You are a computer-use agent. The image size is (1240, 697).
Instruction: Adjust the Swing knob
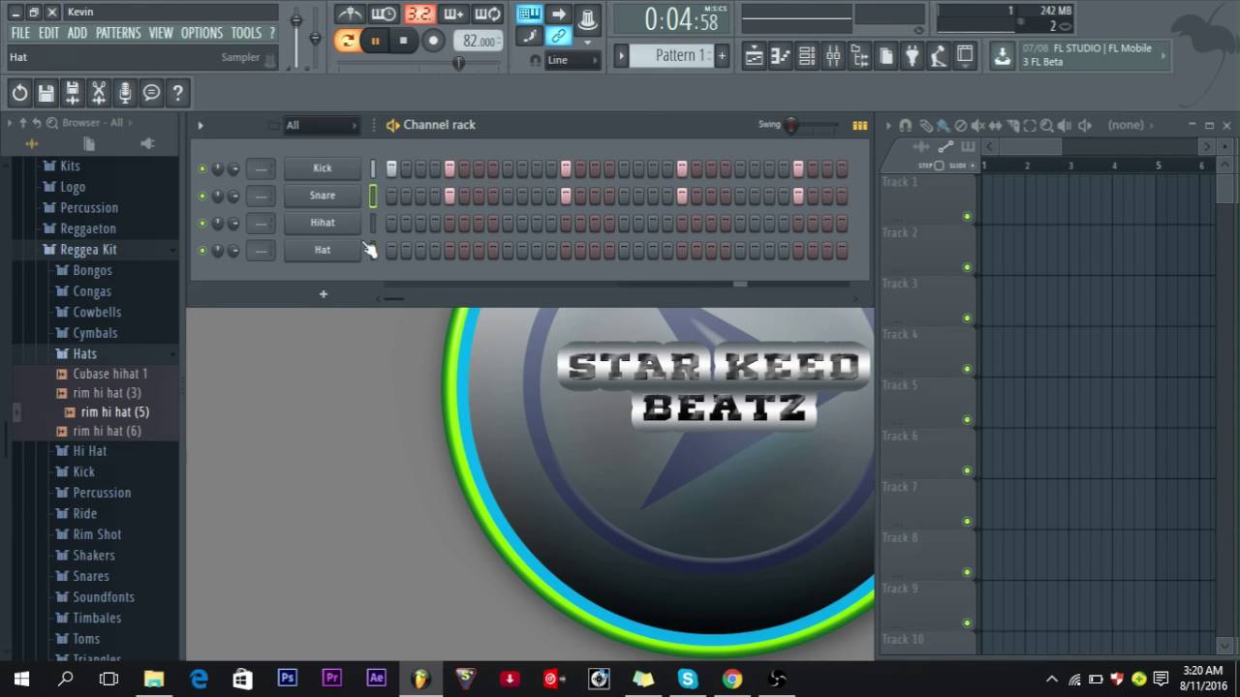(x=792, y=125)
